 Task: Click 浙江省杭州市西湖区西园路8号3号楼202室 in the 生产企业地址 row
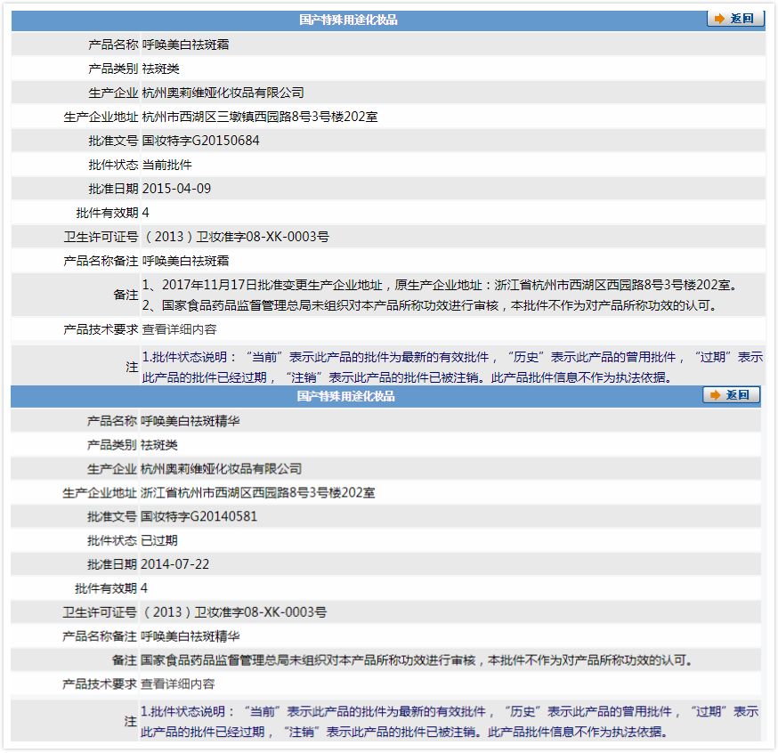[257, 492]
